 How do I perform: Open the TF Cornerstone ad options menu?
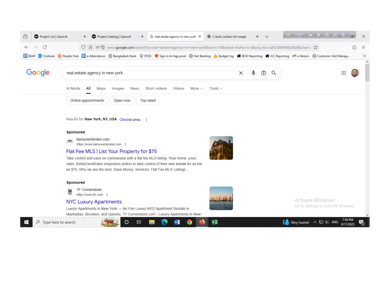point(107,195)
